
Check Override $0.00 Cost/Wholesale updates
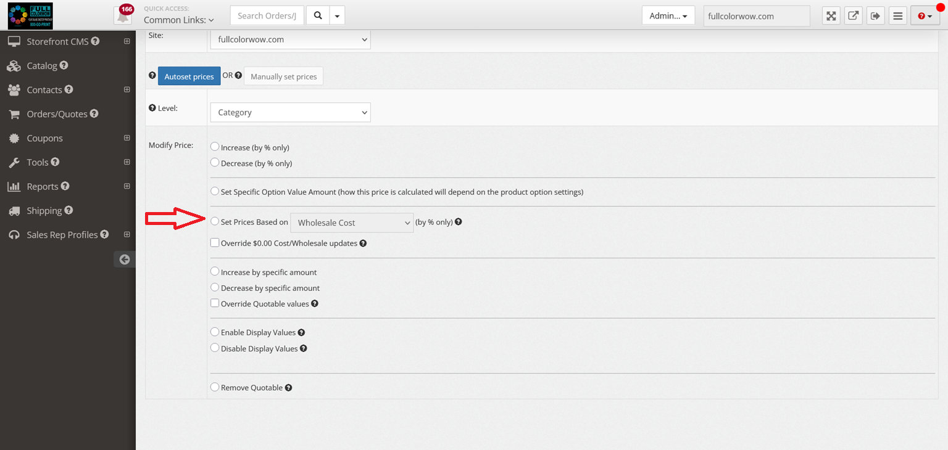(215, 243)
